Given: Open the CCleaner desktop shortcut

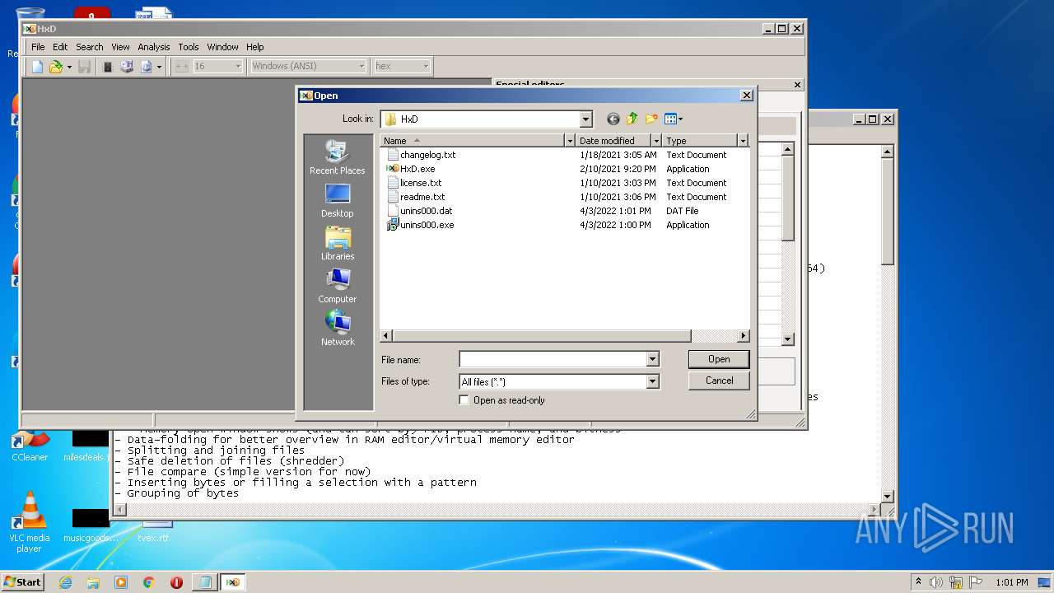Looking at the screenshot, I should [x=30, y=446].
